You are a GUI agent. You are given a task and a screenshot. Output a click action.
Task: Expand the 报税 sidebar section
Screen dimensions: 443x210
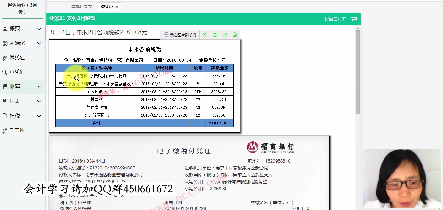click(x=39, y=115)
